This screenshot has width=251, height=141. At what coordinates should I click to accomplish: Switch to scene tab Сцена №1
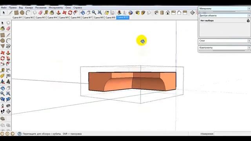point(17,18)
